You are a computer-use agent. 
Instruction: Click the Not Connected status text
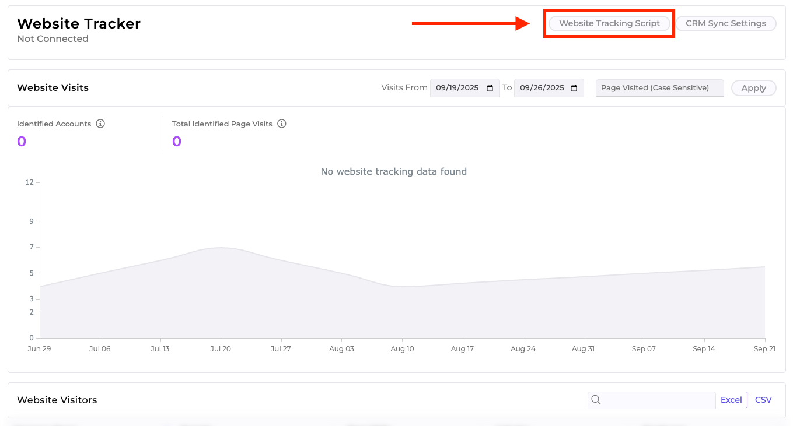pyautogui.click(x=53, y=39)
